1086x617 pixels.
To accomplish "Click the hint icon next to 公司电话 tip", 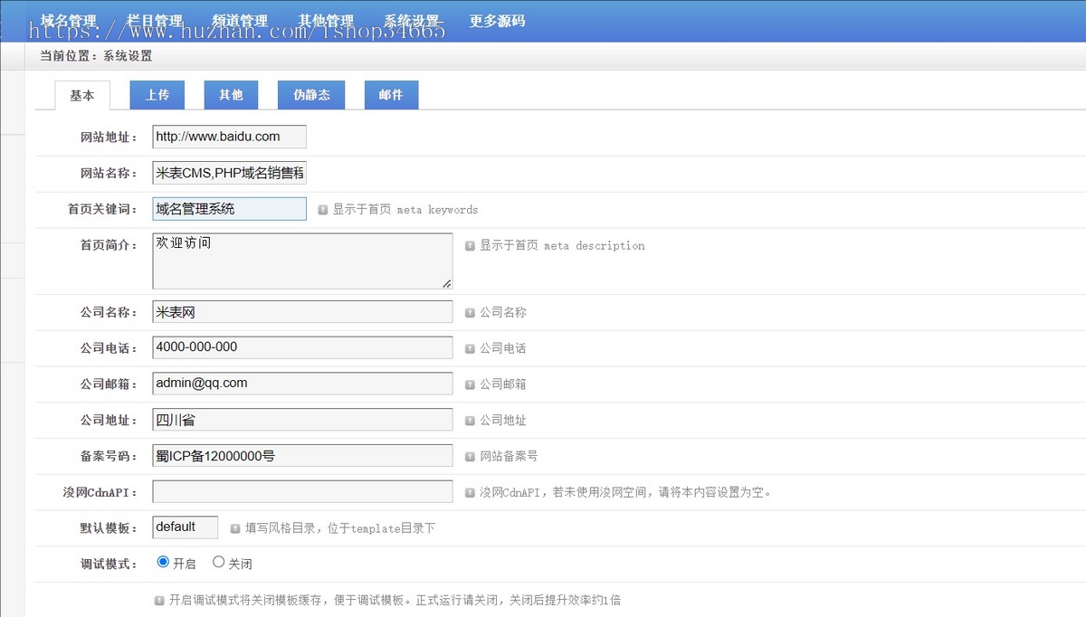I will (470, 348).
